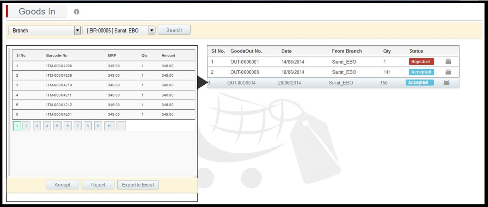Click quantity 141 cell
Image resolution: width=488 pixels, height=207 pixels.
point(387,72)
